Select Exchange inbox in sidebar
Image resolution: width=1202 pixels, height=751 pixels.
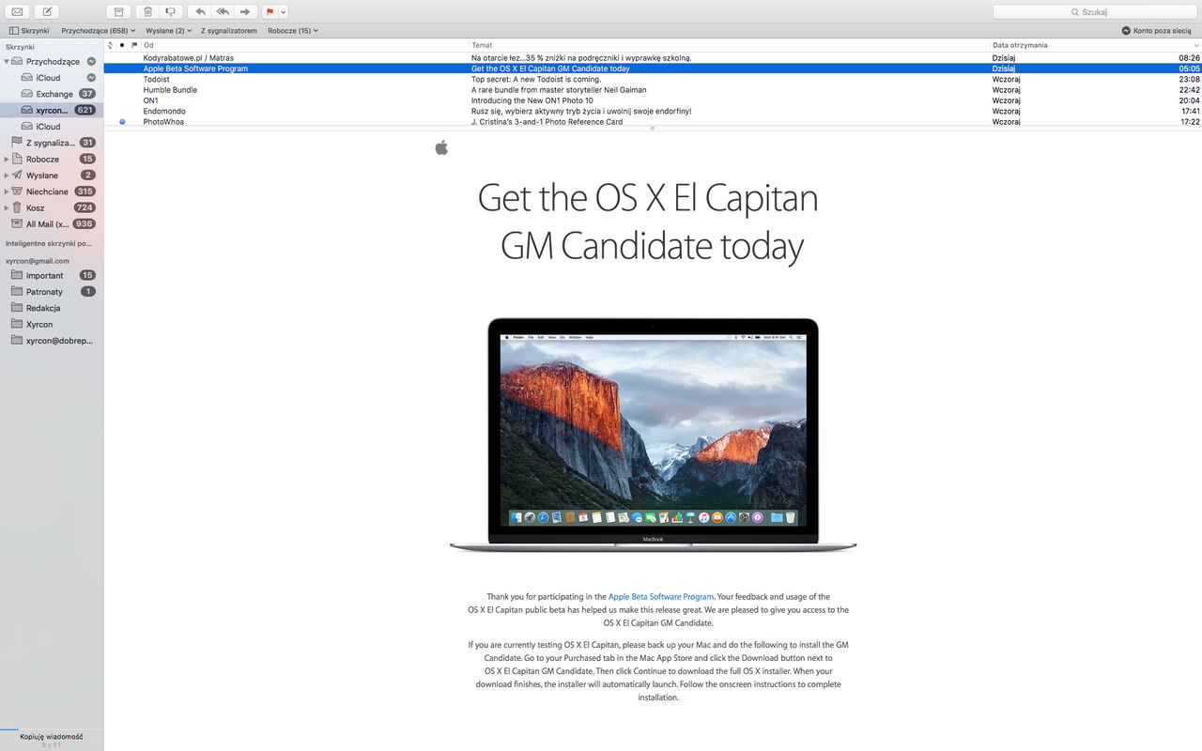pyautogui.click(x=52, y=94)
